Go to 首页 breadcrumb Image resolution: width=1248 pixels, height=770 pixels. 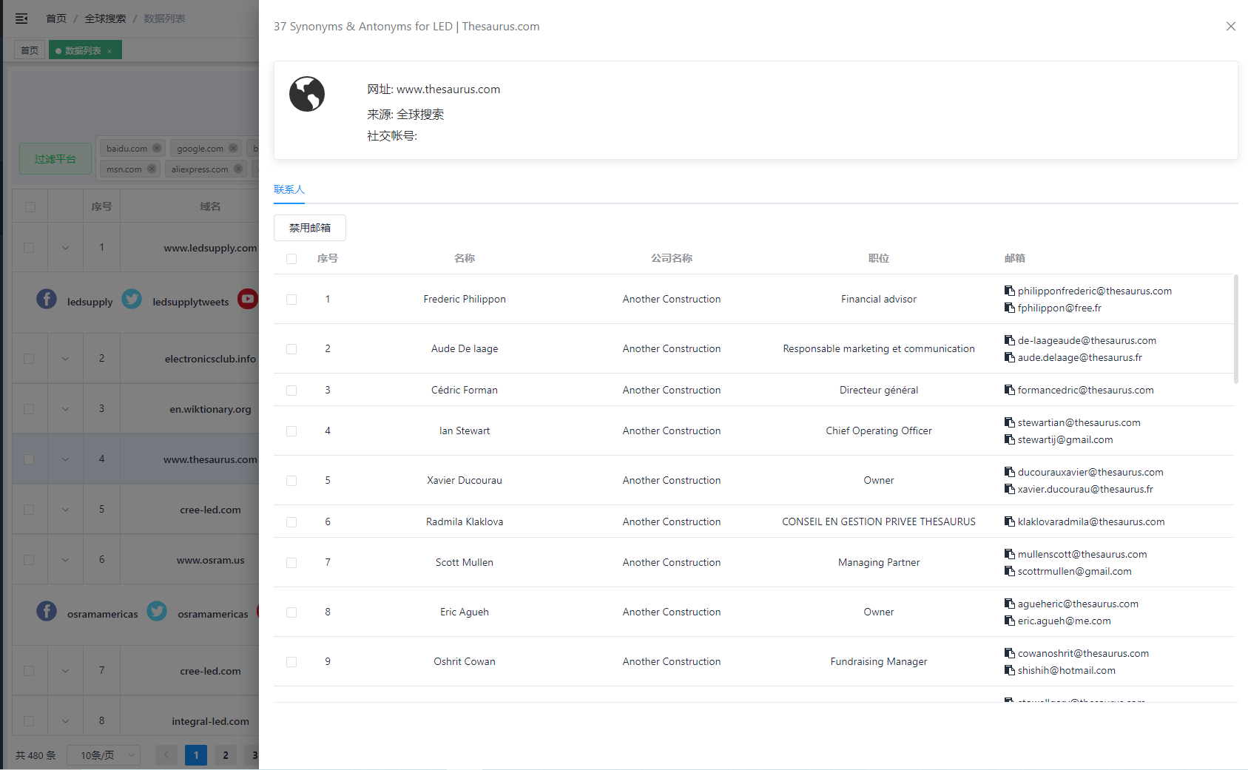(x=56, y=18)
